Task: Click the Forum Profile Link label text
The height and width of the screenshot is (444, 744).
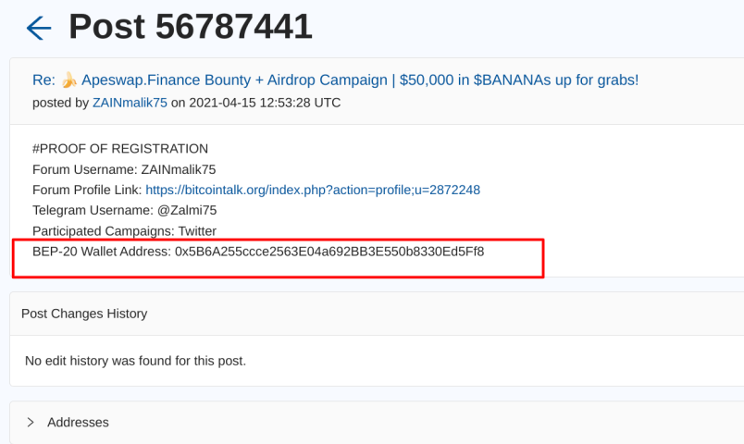Action: tap(87, 190)
